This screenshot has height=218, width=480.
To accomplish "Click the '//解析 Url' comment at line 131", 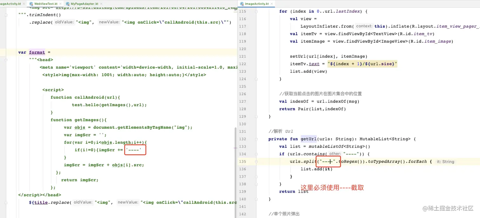I will pyautogui.click(x=281, y=131).
